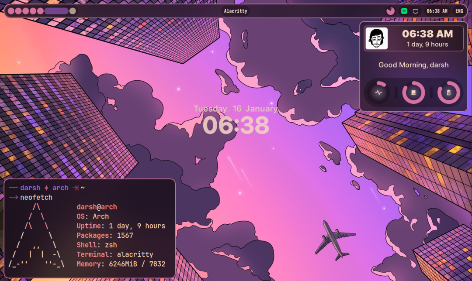Screen dimensions: 472x281
Task: Click the Spotify icon in the status bar
Action: point(403,11)
